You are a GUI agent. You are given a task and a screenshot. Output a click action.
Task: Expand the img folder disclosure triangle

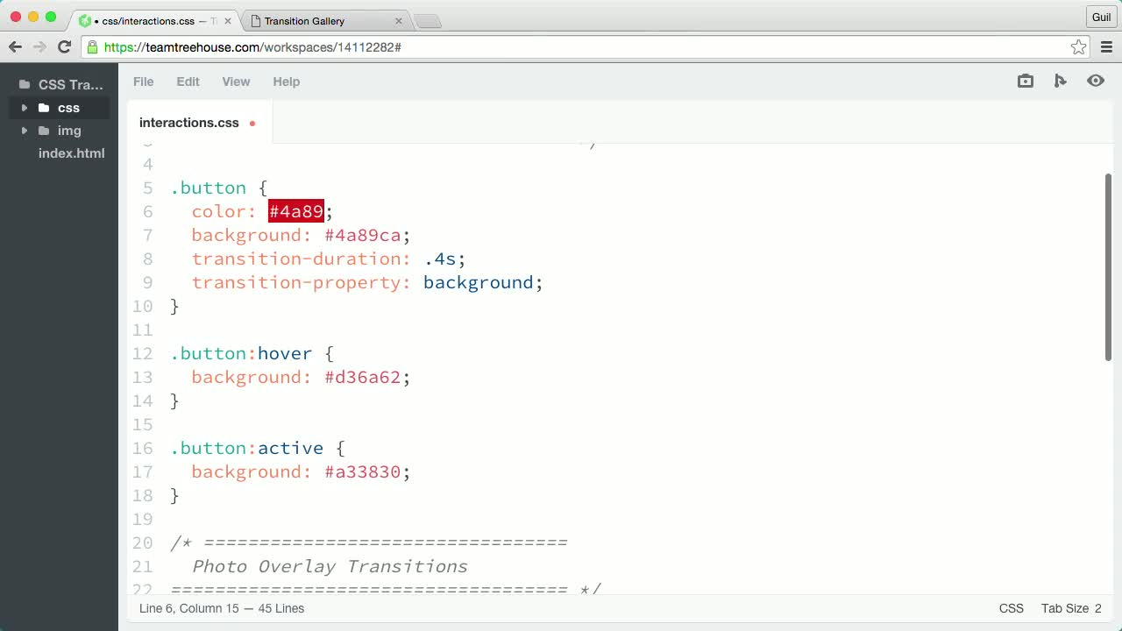(24, 131)
